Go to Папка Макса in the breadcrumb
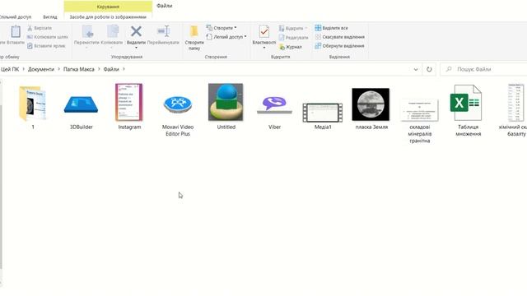Screen dimensions: 527x296 tap(79, 69)
